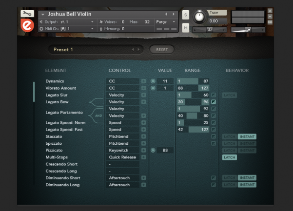Open Staccato Pitchbend control dropdown
This screenshot has width=293, height=211.
click(x=123, y=136)
